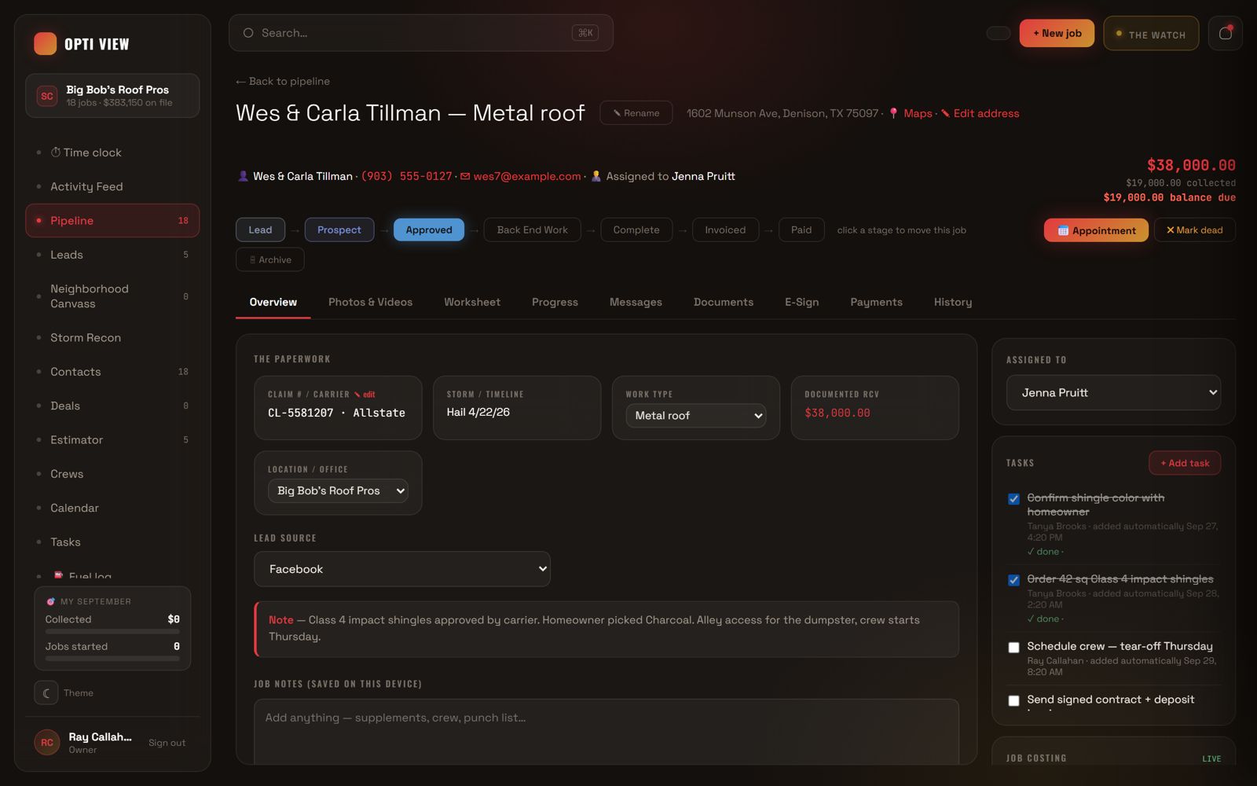Click the moon Theme icon
Image resolution: width=1257 pixels, height=786 pixels.
tap(46, 692)
